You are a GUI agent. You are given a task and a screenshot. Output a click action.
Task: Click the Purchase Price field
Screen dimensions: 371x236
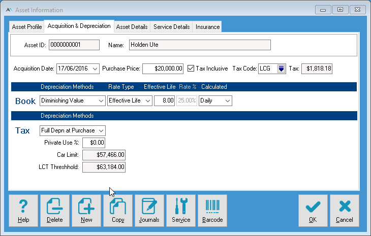163,69
